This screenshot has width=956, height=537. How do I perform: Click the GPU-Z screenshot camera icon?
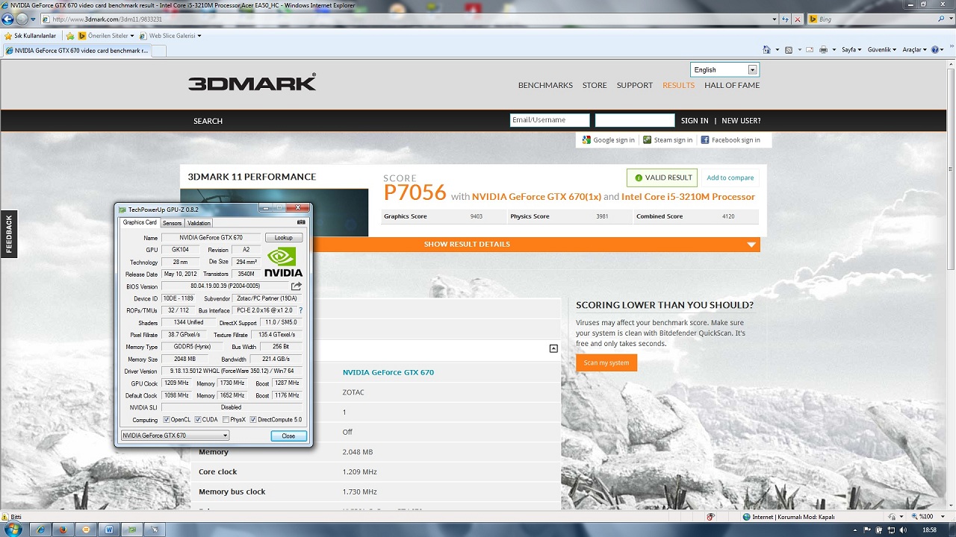(301, 222)
